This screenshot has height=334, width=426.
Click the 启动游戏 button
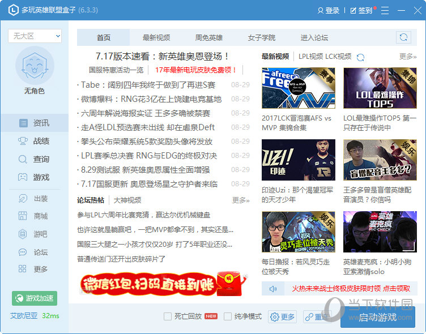[378, 317]
